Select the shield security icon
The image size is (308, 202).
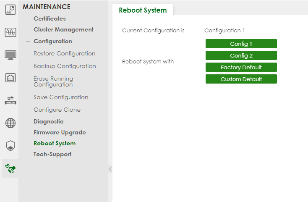[10, 146]
